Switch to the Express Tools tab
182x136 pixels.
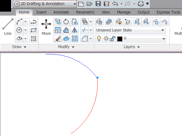pyautogui.click(x=168, y=12)
